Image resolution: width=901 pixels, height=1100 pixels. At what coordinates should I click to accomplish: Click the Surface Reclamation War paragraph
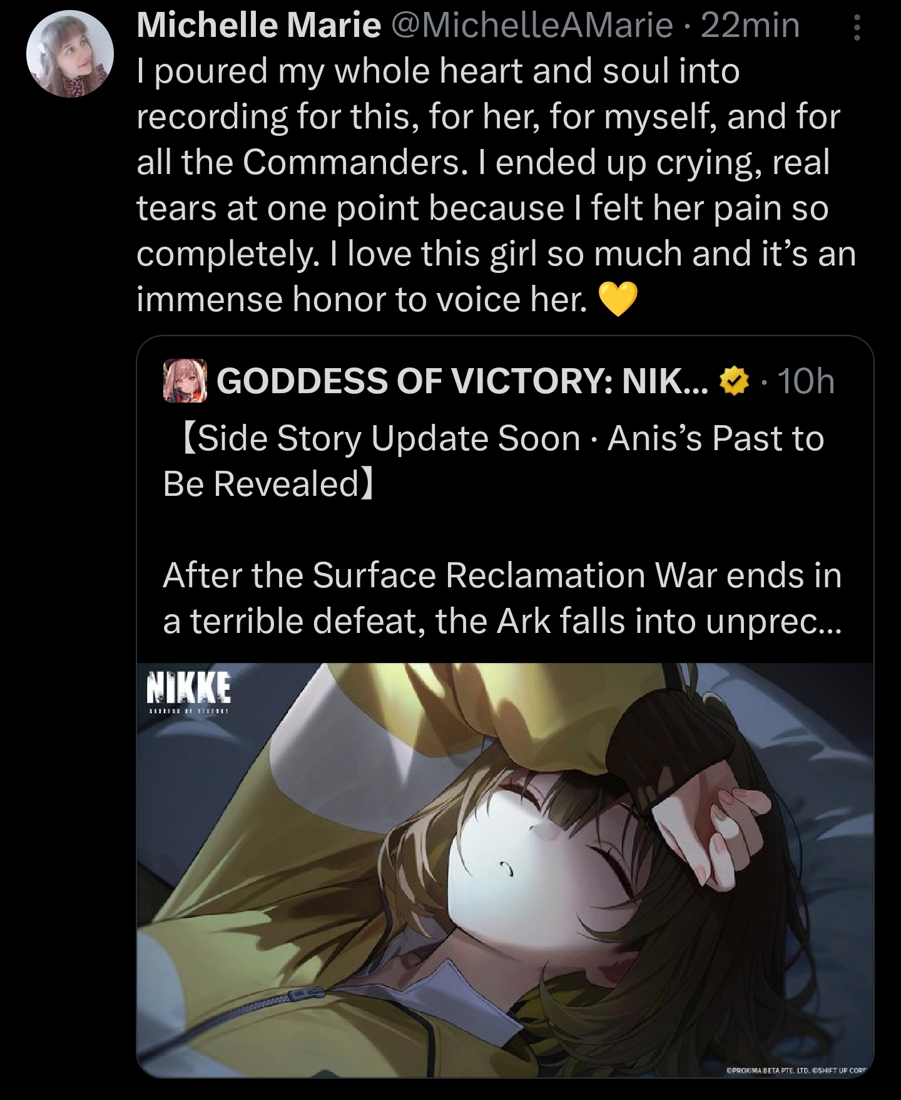[x=502, y=599]
